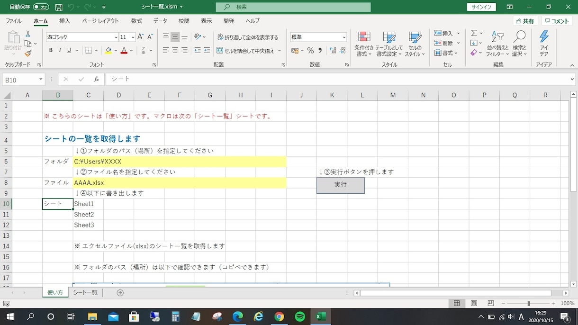Toggle Underline formatting
578x325 pixels.
click(70, 50)
